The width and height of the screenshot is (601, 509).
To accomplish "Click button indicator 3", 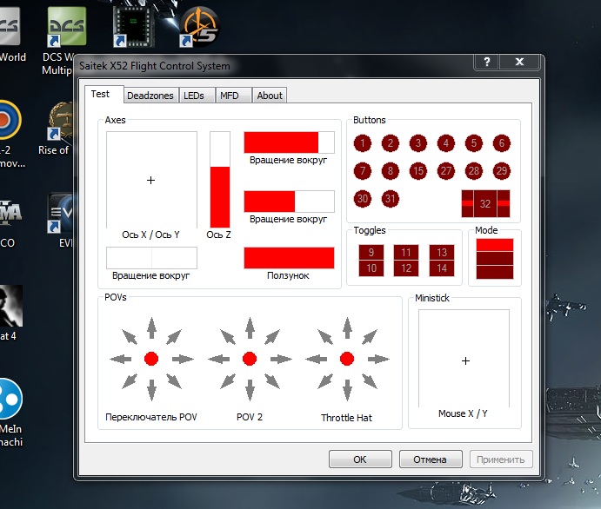I will 418,143.
